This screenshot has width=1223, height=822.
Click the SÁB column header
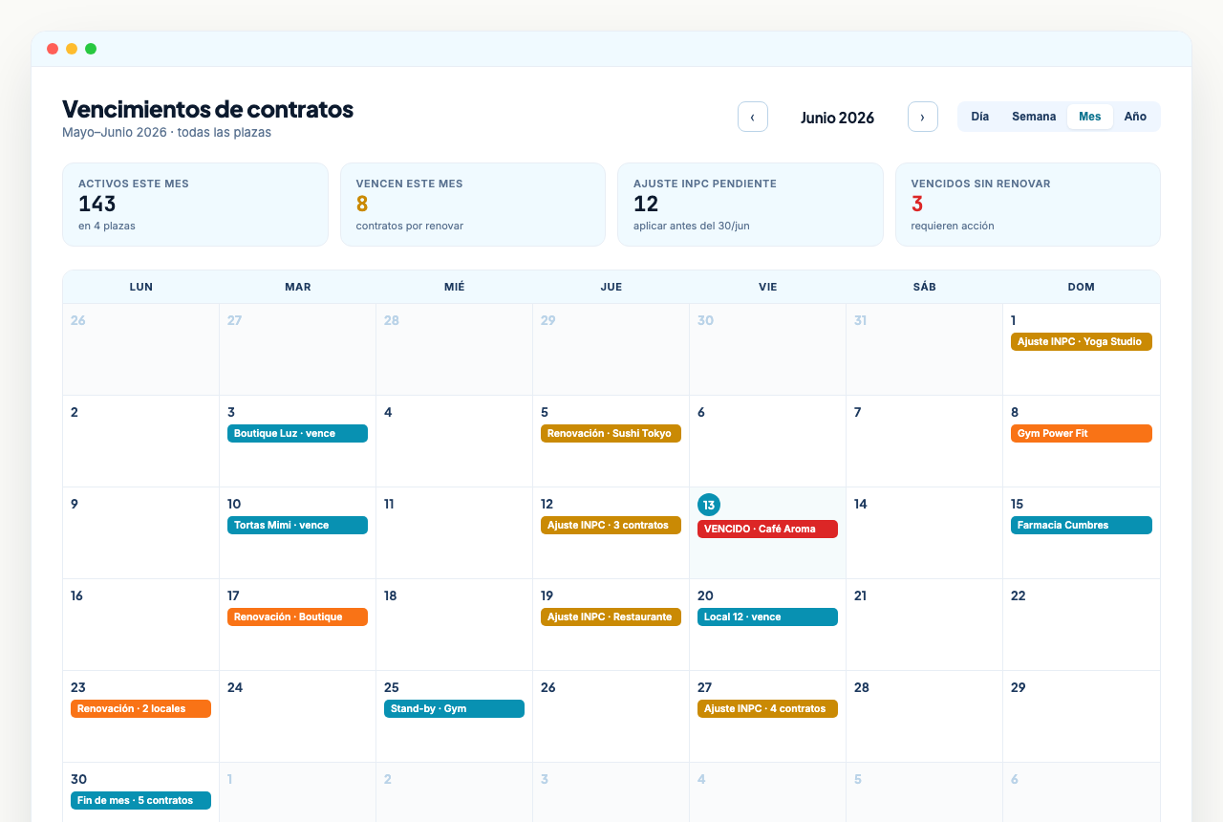tap(925, 287)
